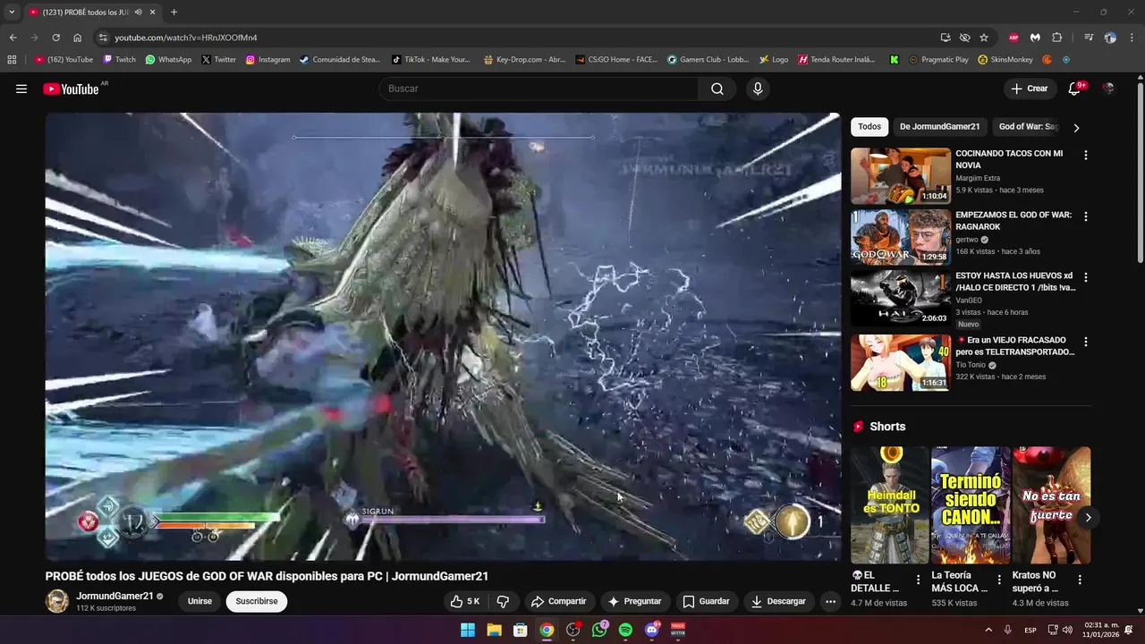Bookmark this page with the star icon
Image resolution: width=1145 pixels, height=644 pixels.
(984, 38)
